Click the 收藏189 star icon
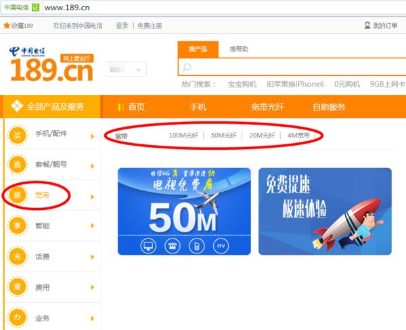This screenshot has width=406, height=330. pos(7,25)
